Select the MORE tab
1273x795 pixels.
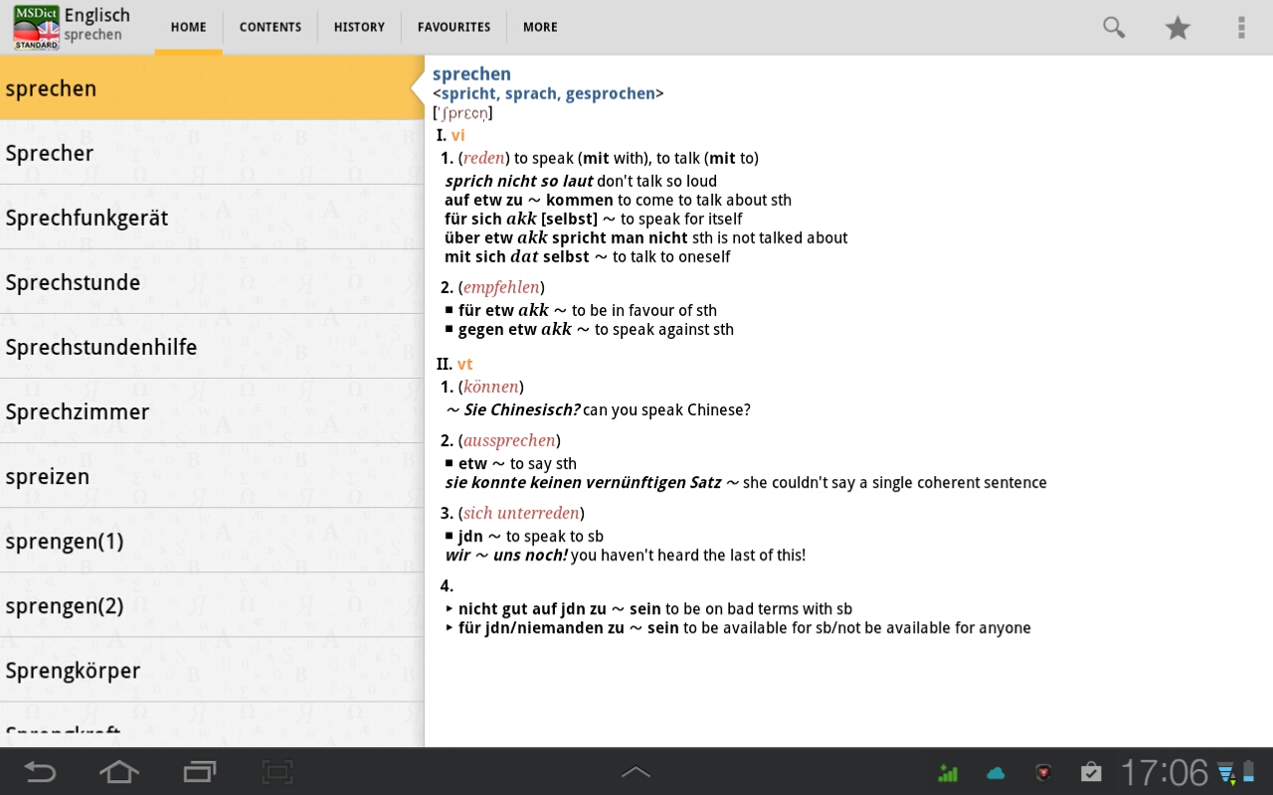(540, 28)
